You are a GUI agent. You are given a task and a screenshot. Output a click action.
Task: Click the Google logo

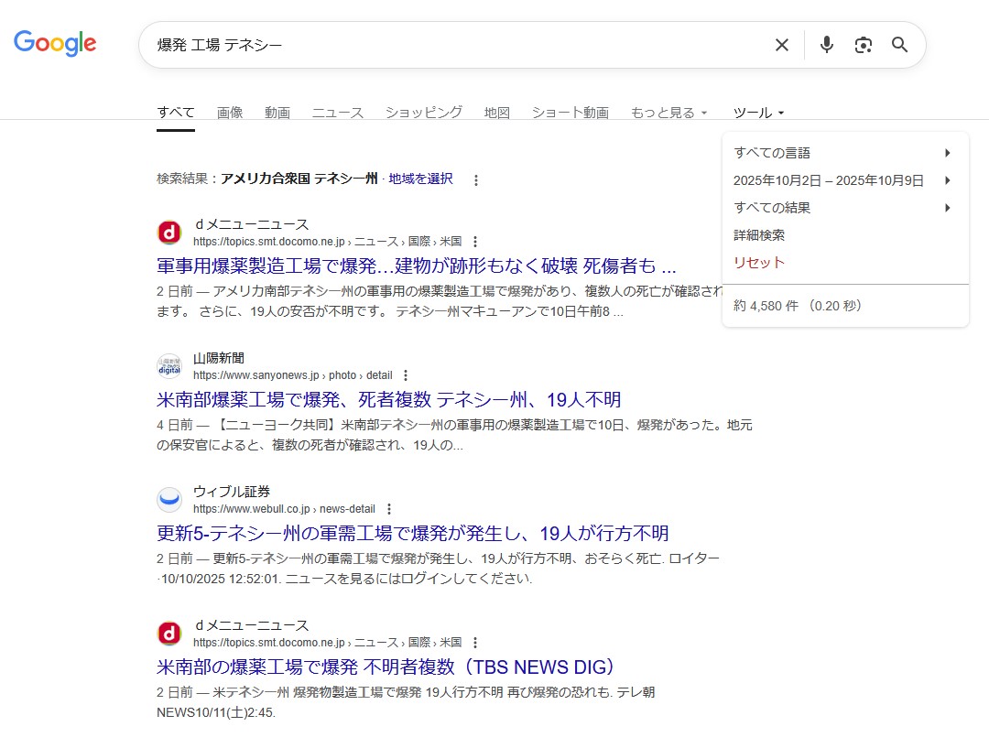point(55,43)
